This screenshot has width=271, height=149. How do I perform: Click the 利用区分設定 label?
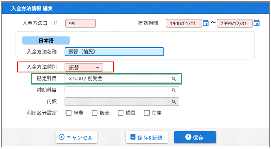pos(42,113)
